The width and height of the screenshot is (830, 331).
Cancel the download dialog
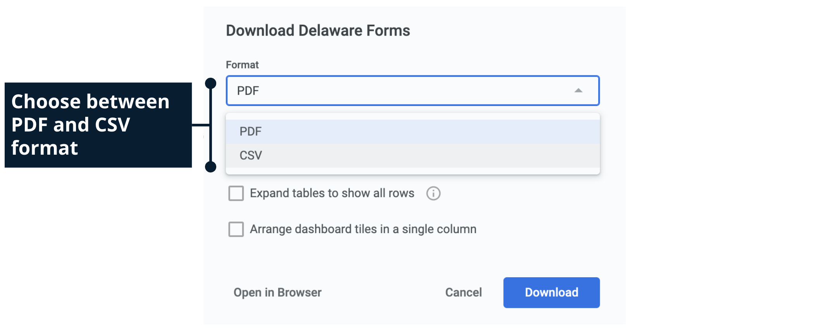(x=463, y=292)
